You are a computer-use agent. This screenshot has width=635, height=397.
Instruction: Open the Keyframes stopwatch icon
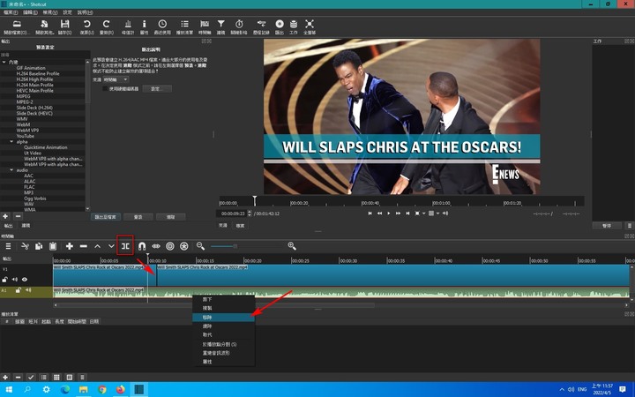point(239,25)
